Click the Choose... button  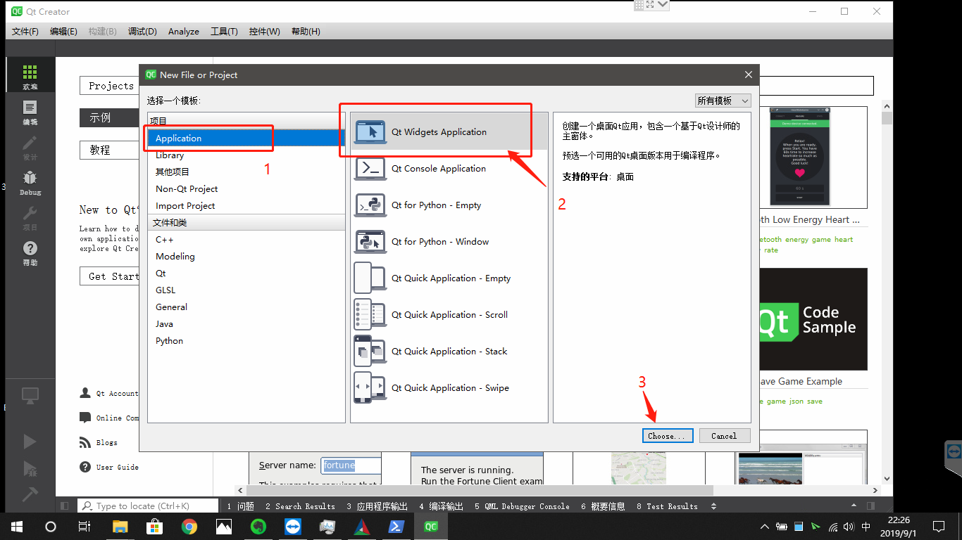pyautogui.click(x=667, y=435)
